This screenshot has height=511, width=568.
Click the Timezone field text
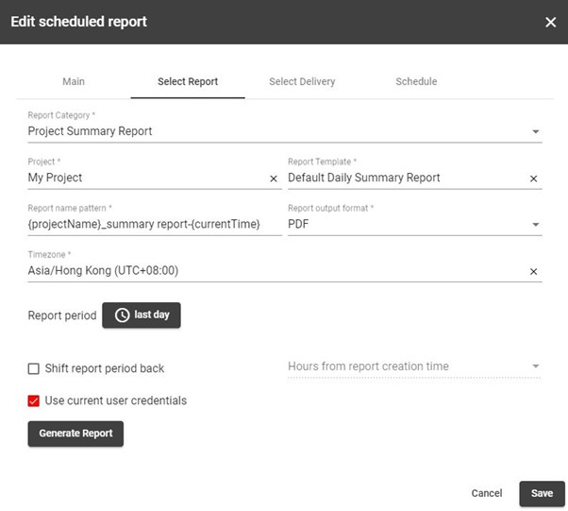coord(103,270)
